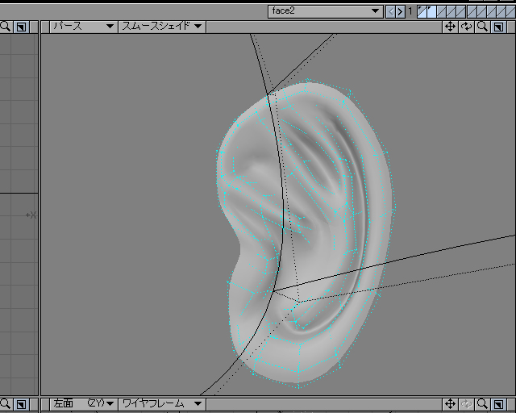Toggle the first layer slot
516x413 pixels.
point(424,11)
